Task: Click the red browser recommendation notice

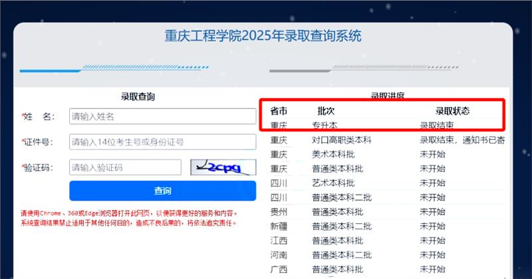Action: [x=129, y=213]
